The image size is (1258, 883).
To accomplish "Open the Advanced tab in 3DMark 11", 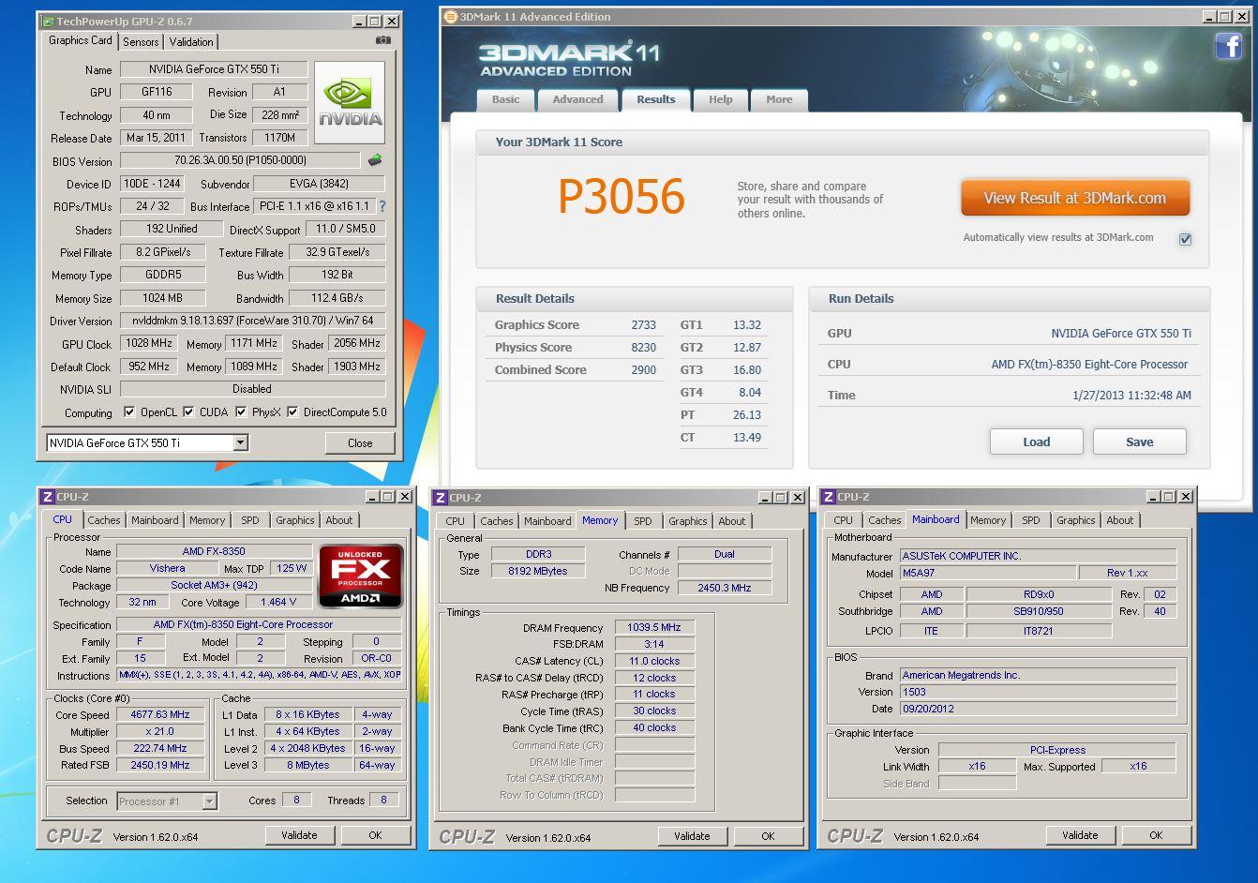I will point(577,99).
